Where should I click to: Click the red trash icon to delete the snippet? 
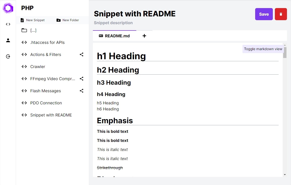281,14
